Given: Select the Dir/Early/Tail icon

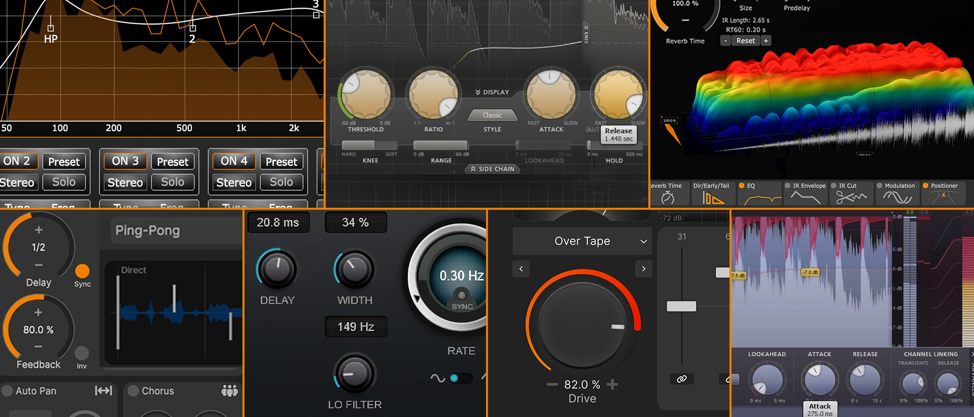Looking at the screenshot, I should [x=712, y=198].
